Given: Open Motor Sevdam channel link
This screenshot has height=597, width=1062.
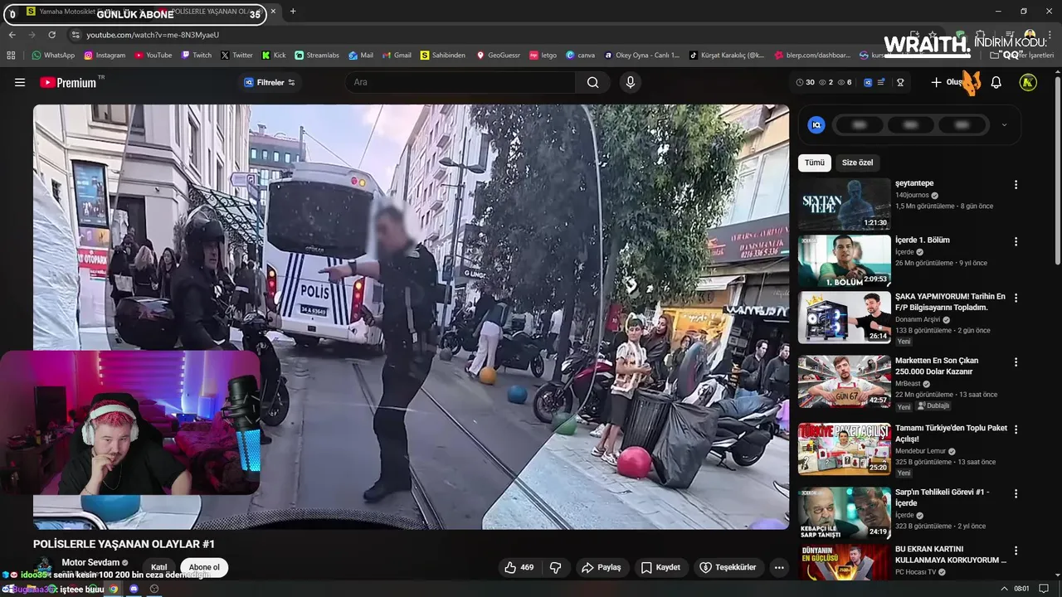Looking at the screenshot, I should [90, 562].
